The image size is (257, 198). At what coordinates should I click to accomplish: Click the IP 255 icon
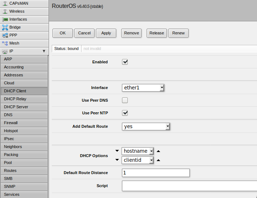coord(5,51)
